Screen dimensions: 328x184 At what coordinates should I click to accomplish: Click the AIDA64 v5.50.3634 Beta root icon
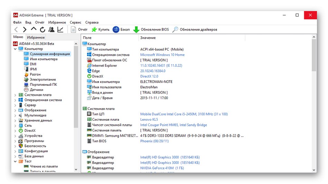pyautogui.click(x=15, y=44)
